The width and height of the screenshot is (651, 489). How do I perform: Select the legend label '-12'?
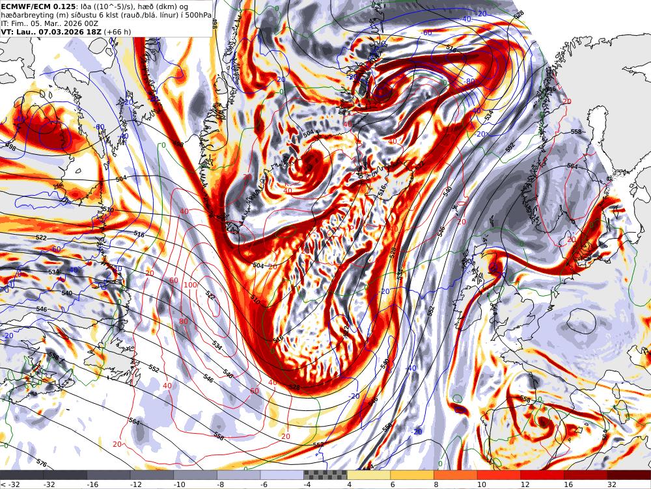pos(137,484)
